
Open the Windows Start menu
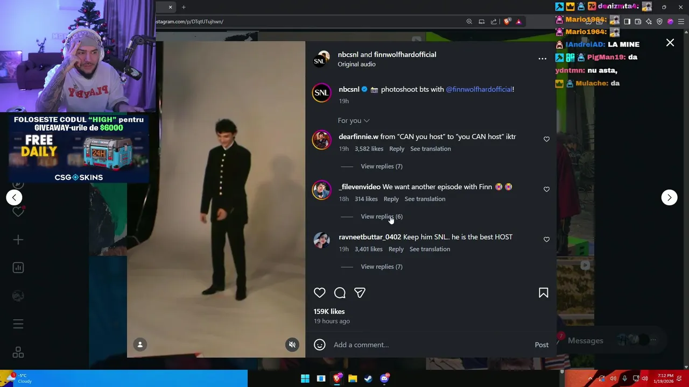click(x=305, y=378)
